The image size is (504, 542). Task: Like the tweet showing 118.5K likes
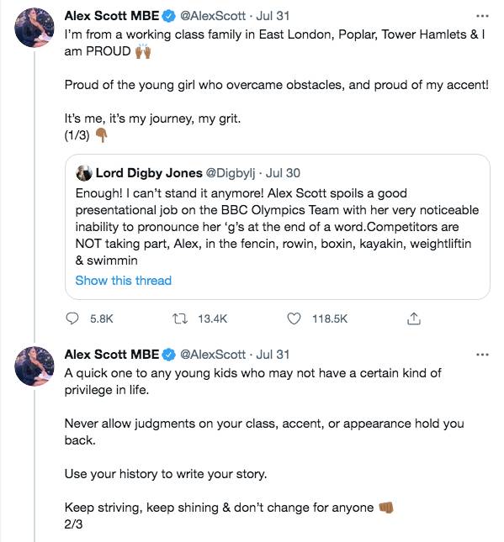click(294, 318)
